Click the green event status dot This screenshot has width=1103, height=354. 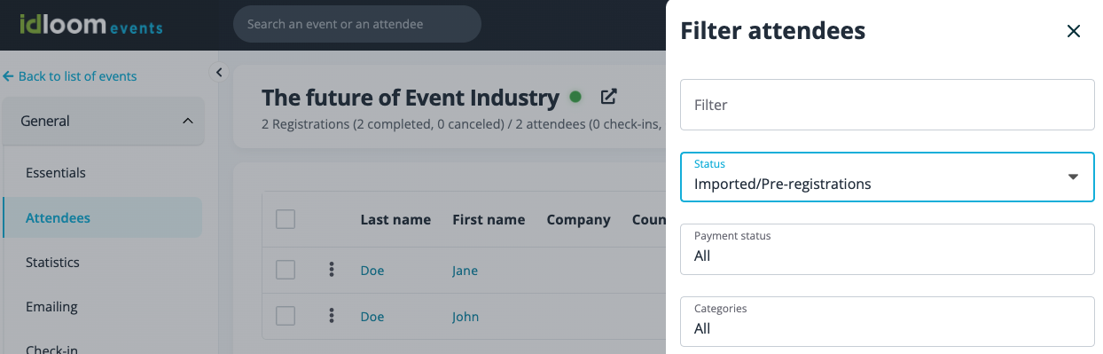(575, 97)
